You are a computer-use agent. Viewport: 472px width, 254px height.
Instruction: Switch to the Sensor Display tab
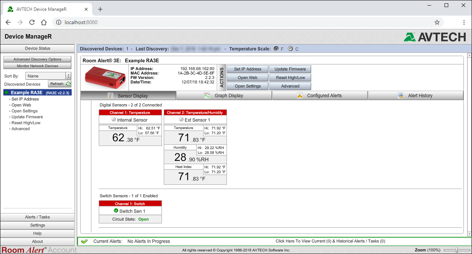pos(128,96)
